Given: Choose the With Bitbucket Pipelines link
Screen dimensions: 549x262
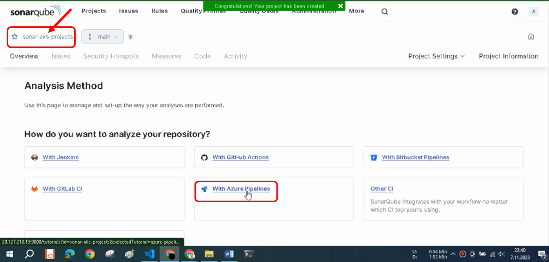Looking at the screenshot, I should point(416,158).
